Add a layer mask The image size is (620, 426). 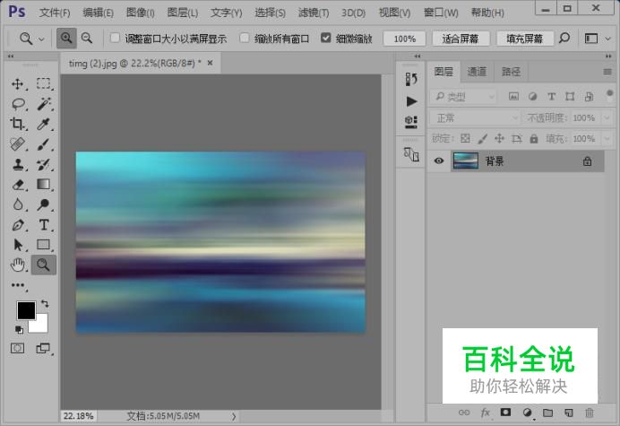click(505, 413)
